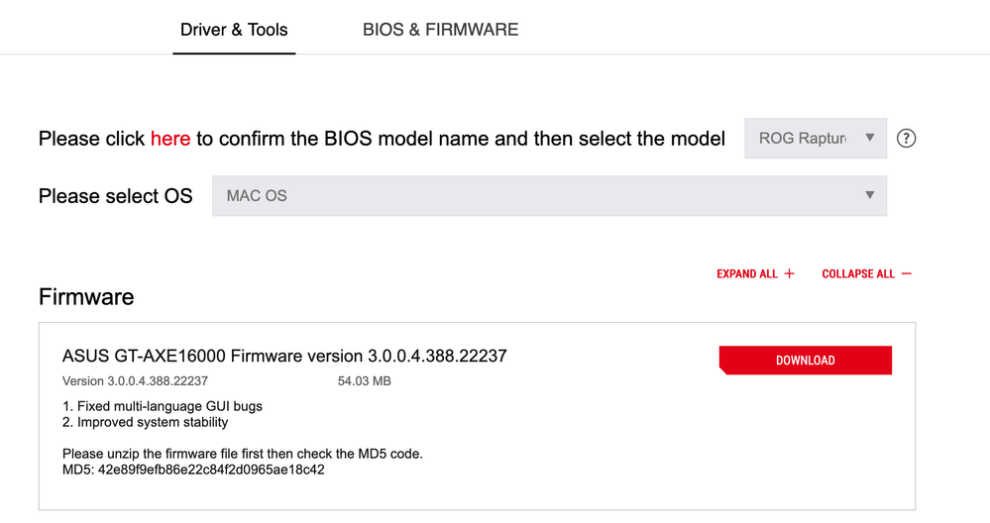
Task: Click the question mark help icon
Action: coord(906,139)
